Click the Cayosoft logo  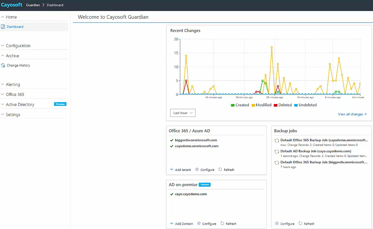12,5
